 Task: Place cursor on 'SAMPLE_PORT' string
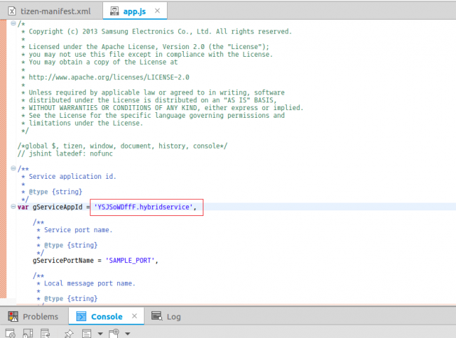coord(131,260)
